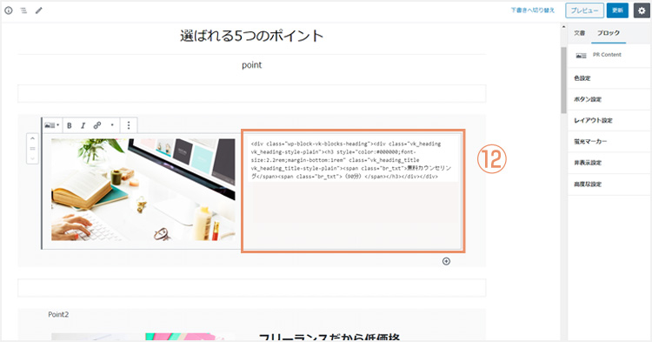Click the pencil tools icon
The height and width of the screenshot is (342, 652).
point(38,10)
